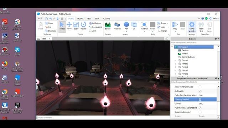Enable the StreamingEnabled checkbox
The height and width of the screenshot is (128, 228).
200,112
